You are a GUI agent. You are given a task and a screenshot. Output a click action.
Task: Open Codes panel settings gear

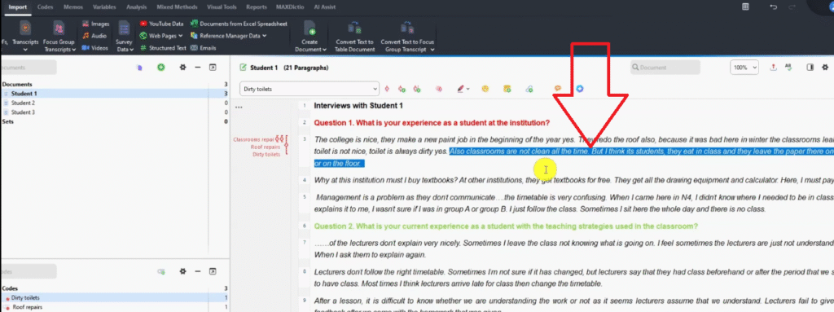click(183, 271)
